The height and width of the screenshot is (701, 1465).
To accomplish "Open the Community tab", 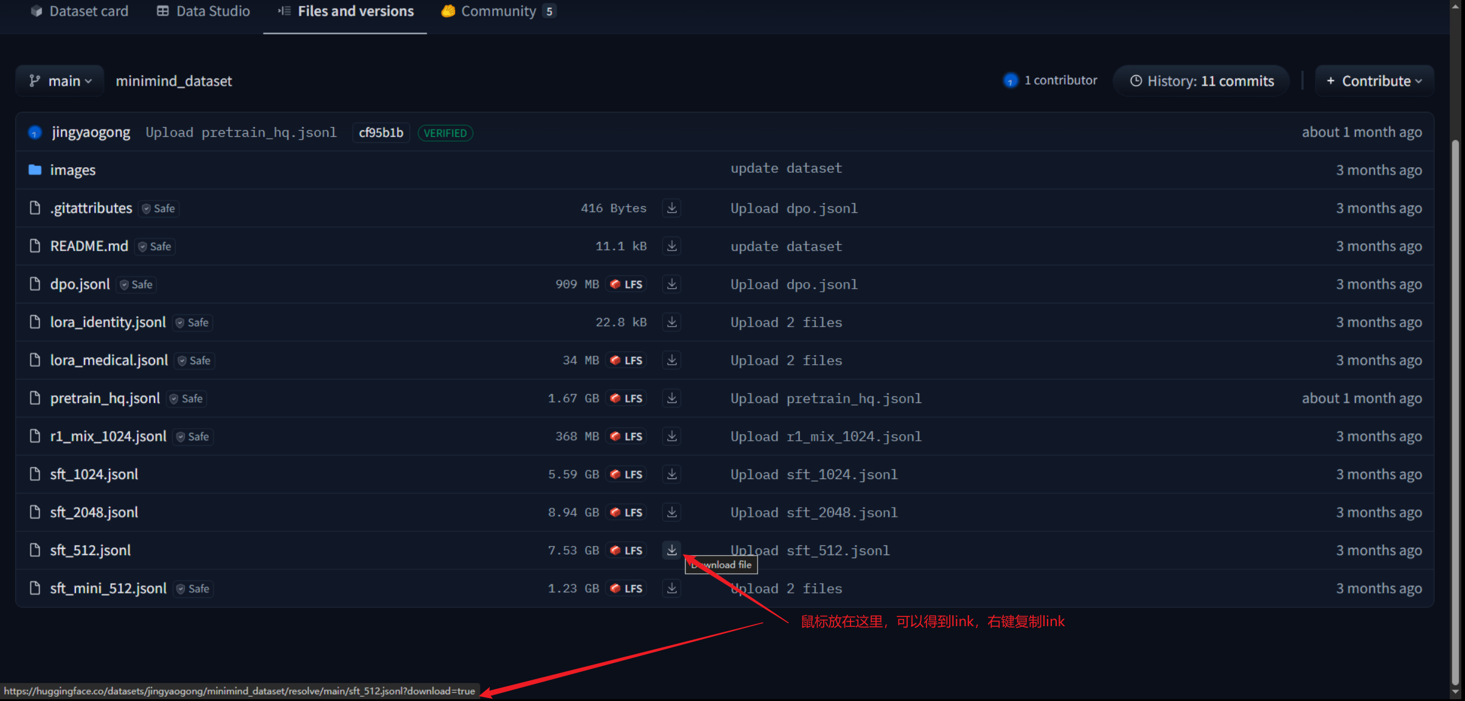I will (498, 11).
